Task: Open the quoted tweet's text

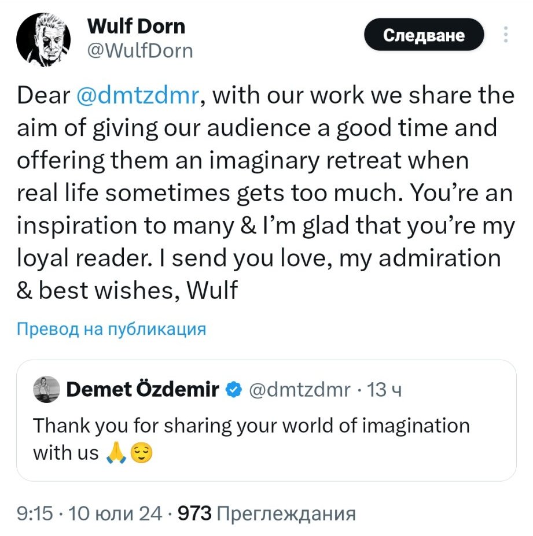Action: (251, 426)
